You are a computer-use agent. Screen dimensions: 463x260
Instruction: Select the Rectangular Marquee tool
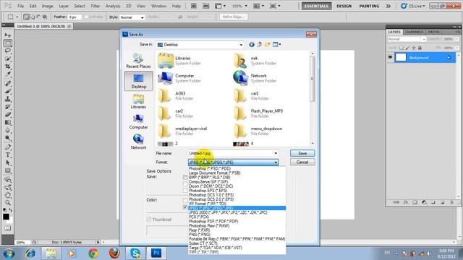tap(8, 43)
